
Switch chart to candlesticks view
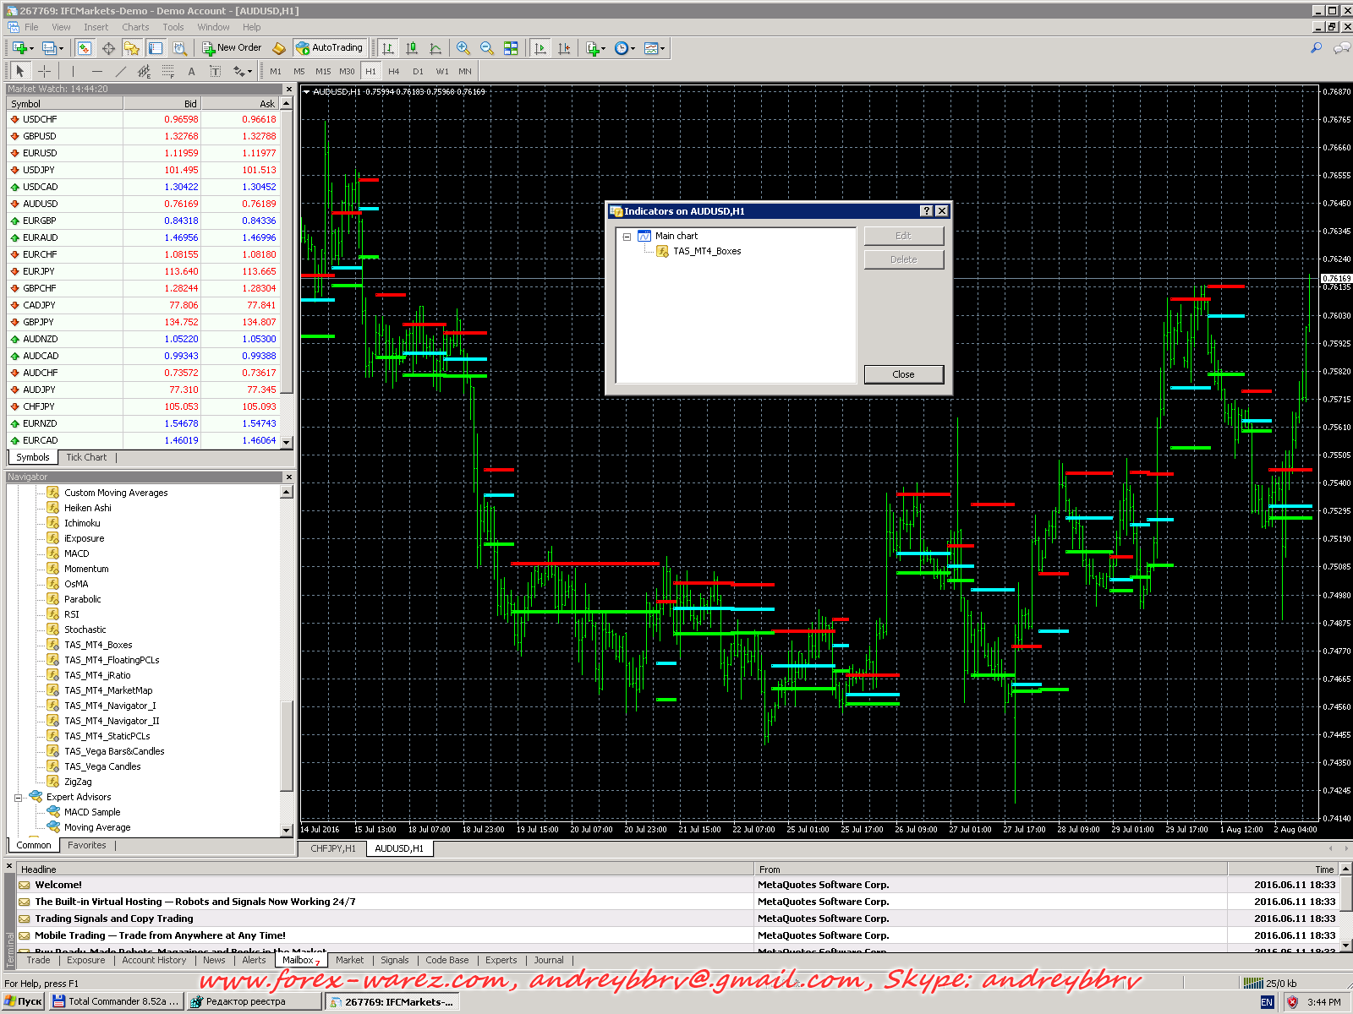tap(412, 48)
